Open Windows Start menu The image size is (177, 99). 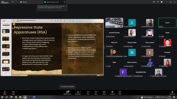(x=2, y=97)
